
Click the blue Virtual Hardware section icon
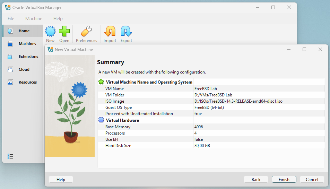pos(101,120)
